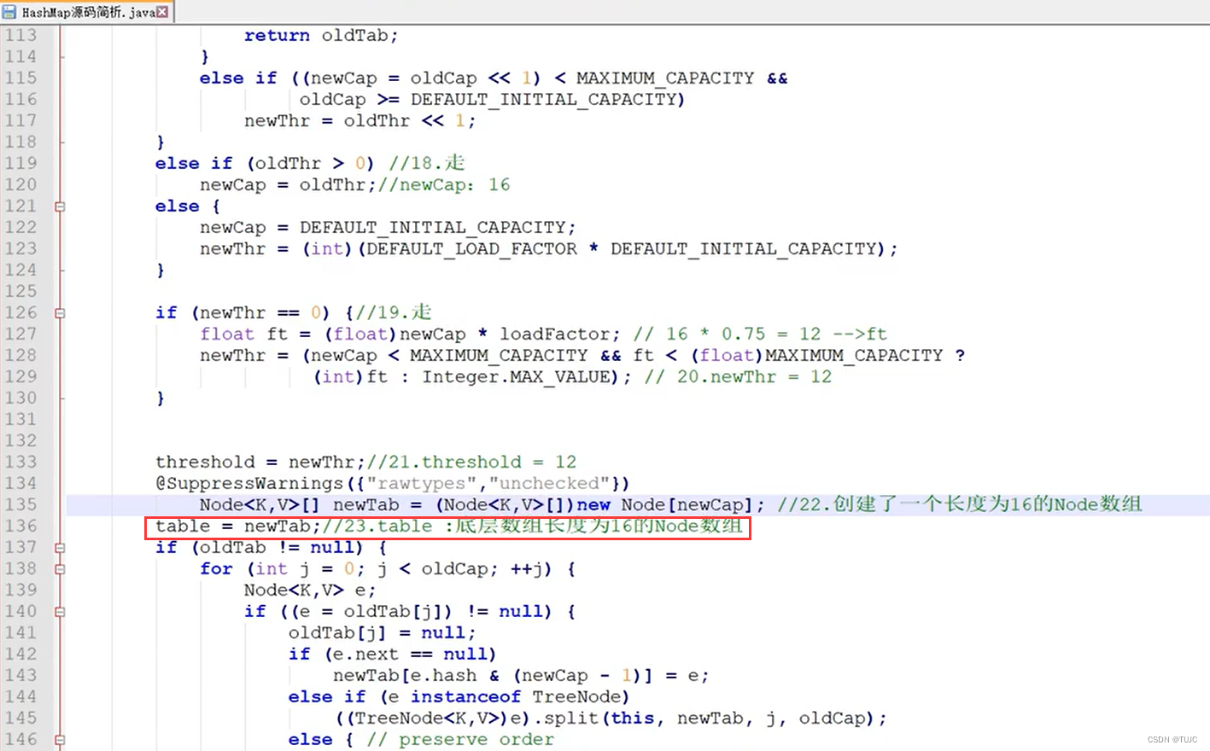
Task: Click the '@SuppressWarnings' annotation on line 134
Action: (250, 484)
